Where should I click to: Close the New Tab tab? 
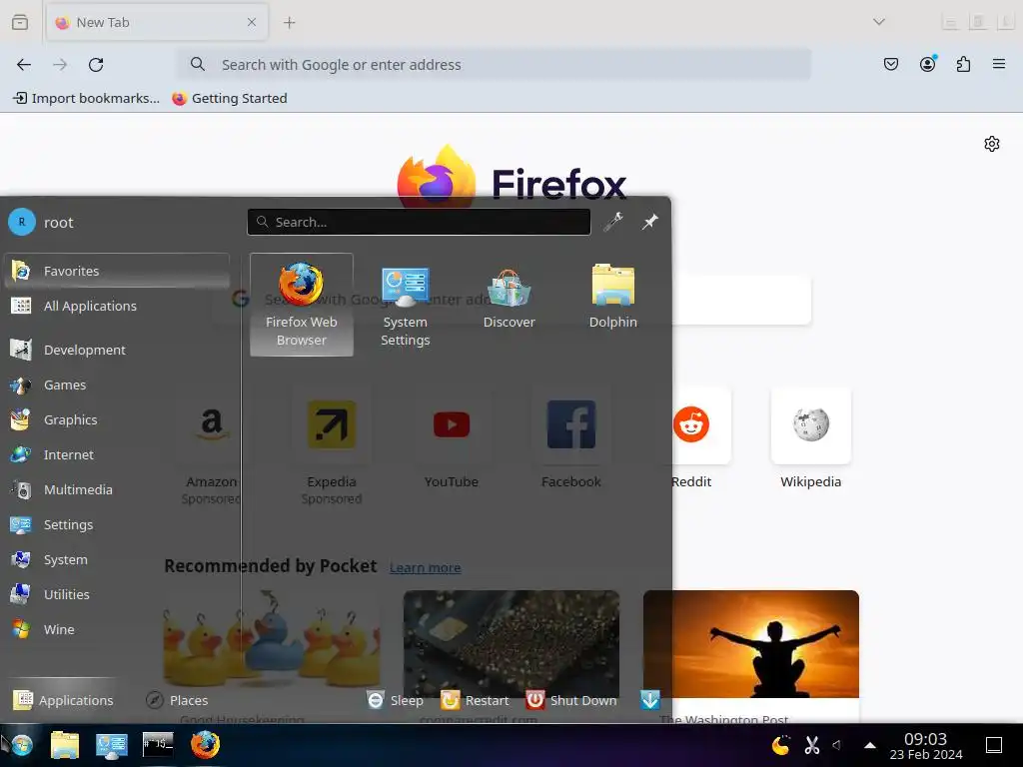[252, 23]
